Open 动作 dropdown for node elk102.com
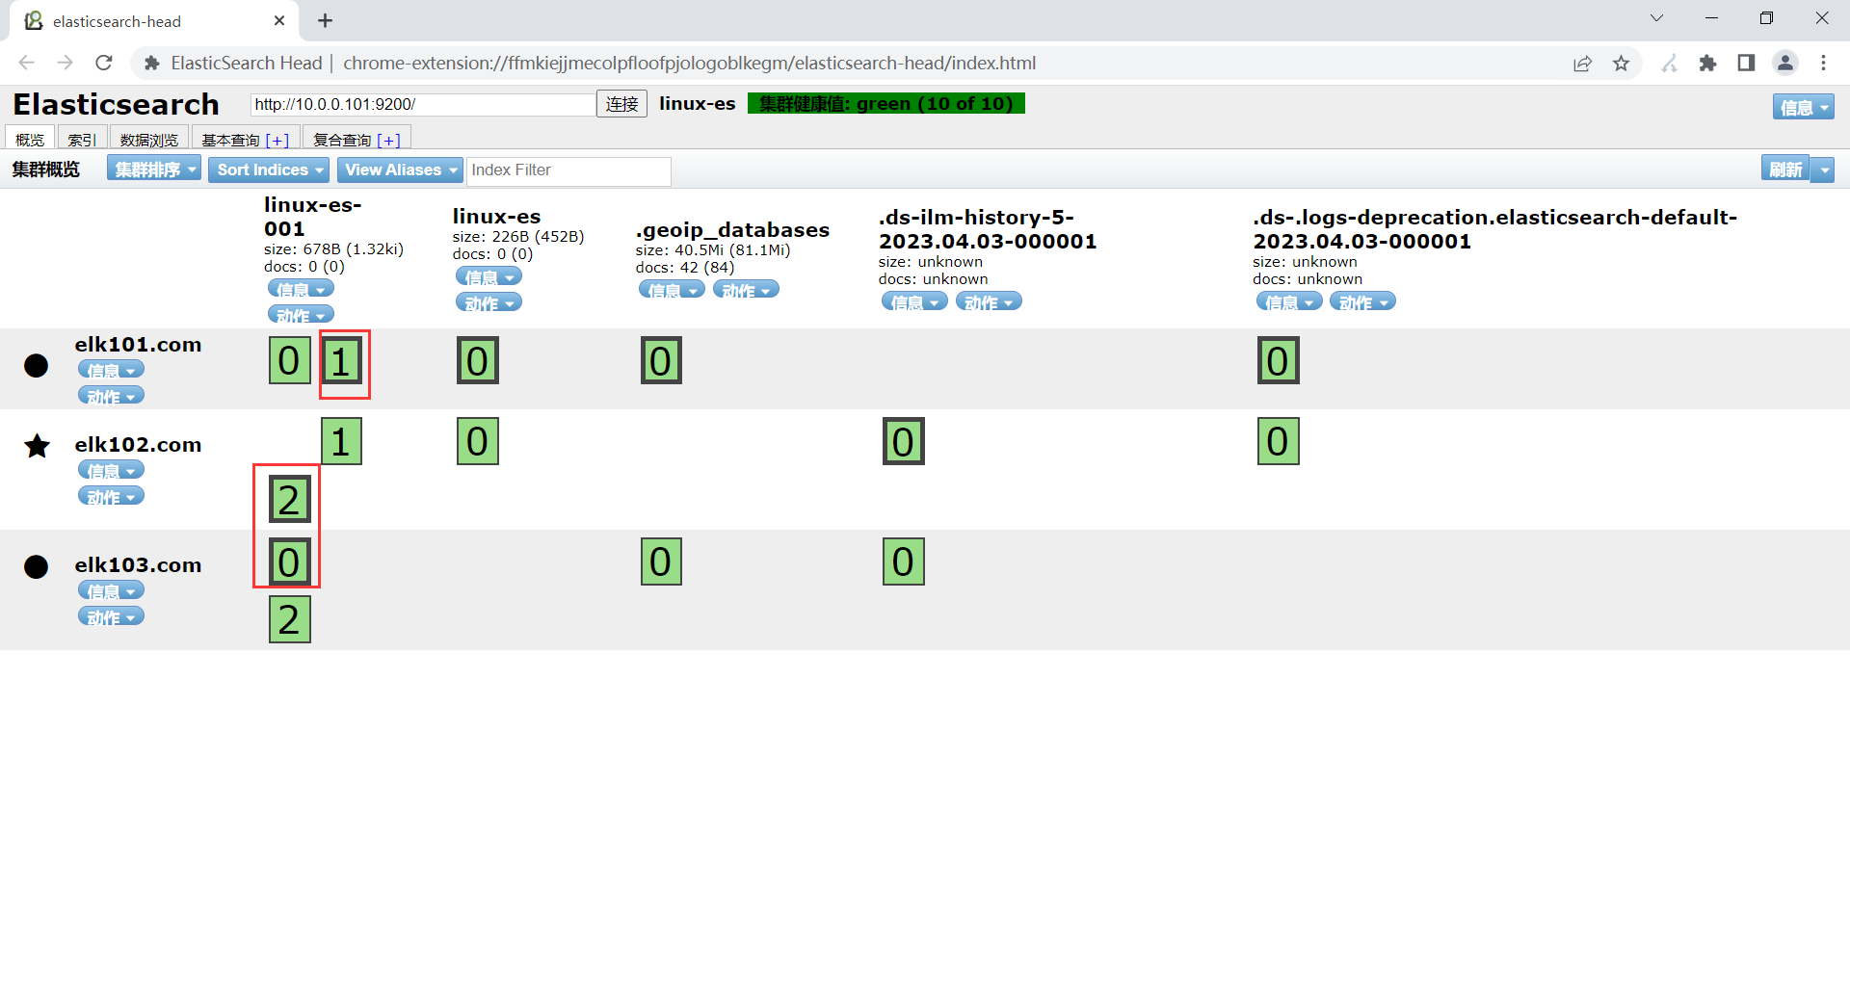 click(x=111, y=496)
